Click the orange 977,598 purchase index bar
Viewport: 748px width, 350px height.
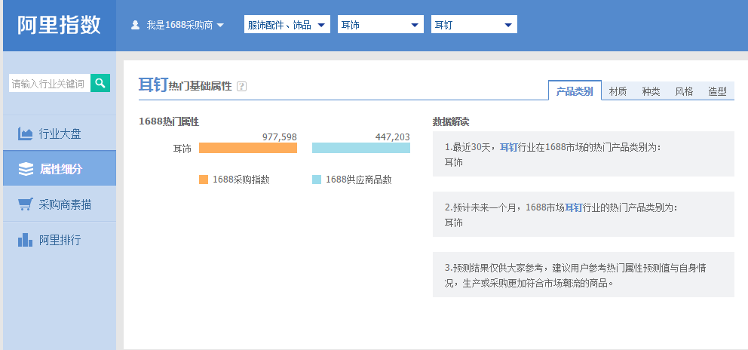click(248, 149)
